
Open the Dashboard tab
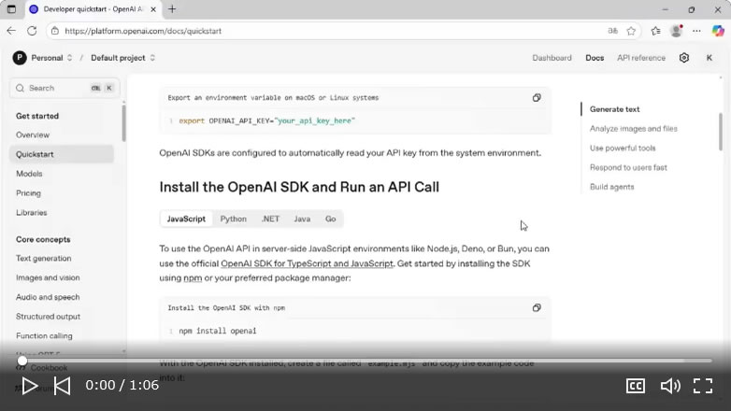click(552, 58)
